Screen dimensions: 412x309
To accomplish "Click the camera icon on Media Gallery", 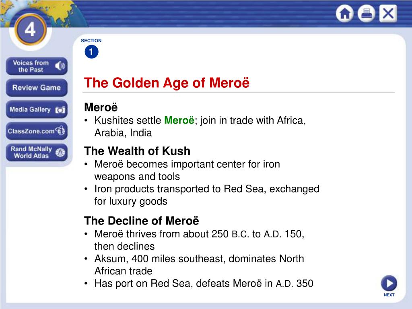I will [x=60, y=110].
